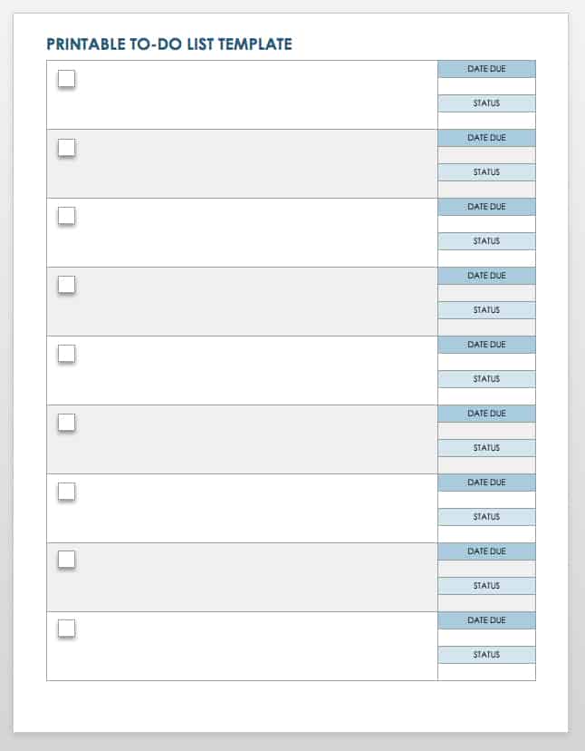Mark the fourth to-do checkbox
Screen dimensions: 585x751
point(66,285)
